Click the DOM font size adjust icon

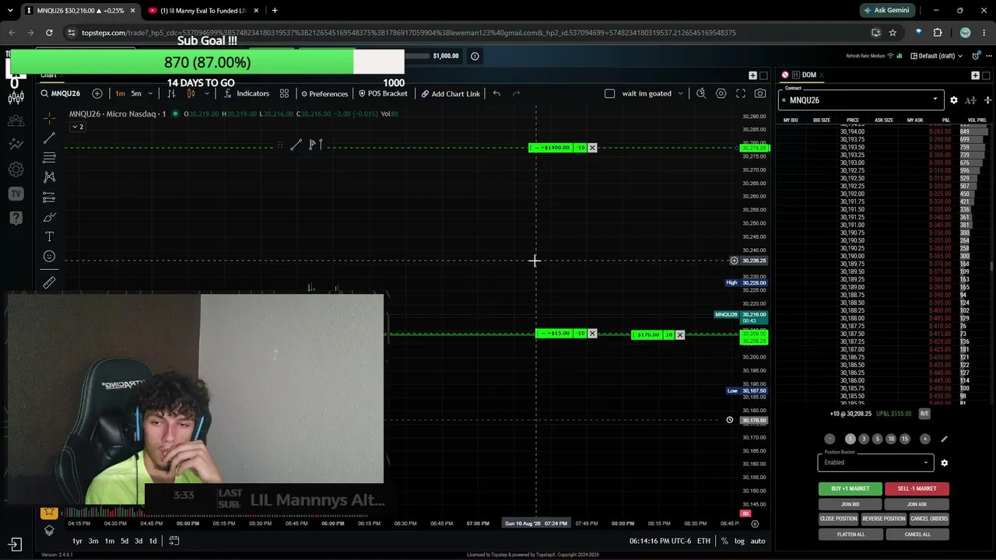[970, 100]
